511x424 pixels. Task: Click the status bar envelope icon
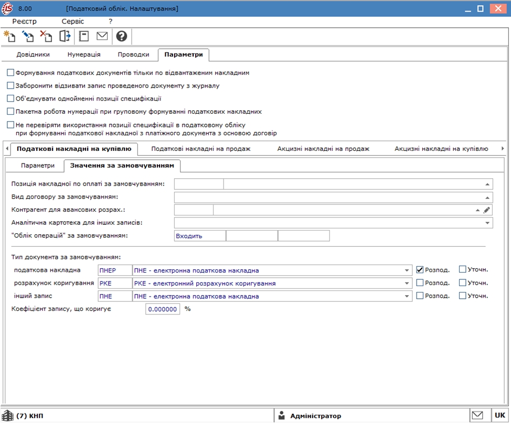477,415
